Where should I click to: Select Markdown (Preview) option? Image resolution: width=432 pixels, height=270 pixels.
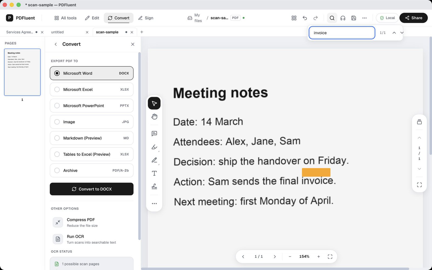click(92, 138)
